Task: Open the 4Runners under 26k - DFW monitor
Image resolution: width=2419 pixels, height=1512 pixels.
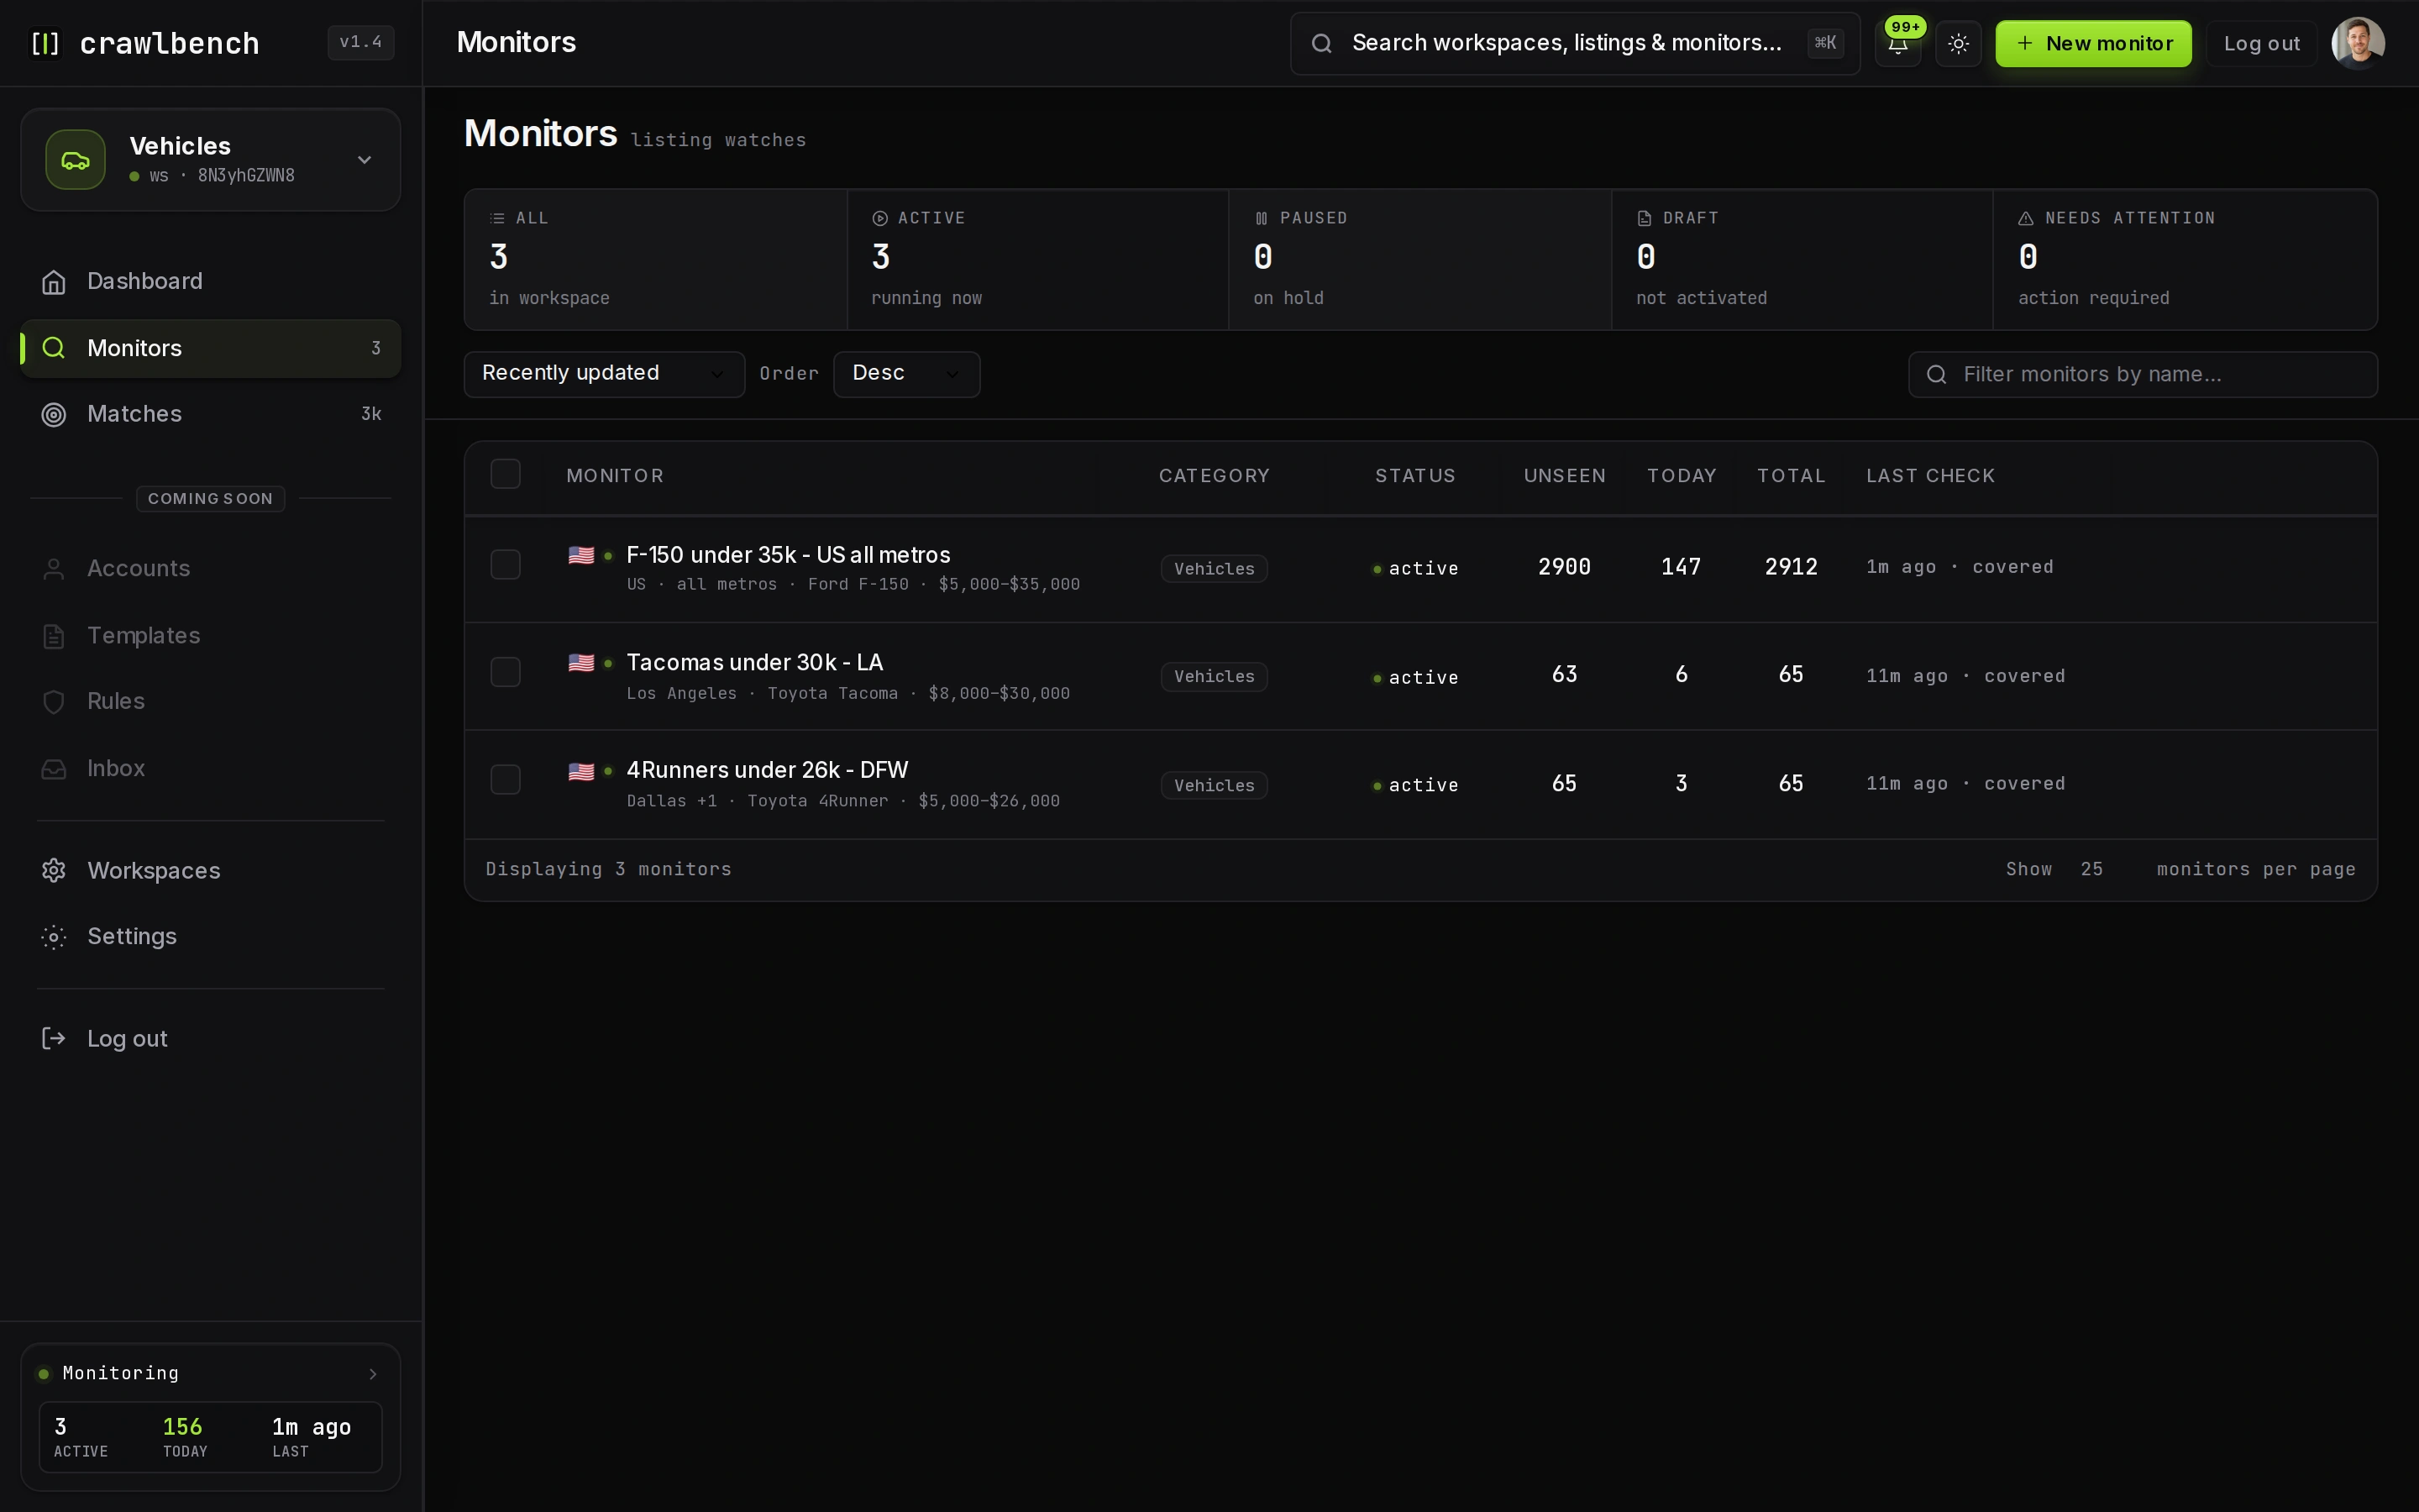Action: tap(767, 770)
